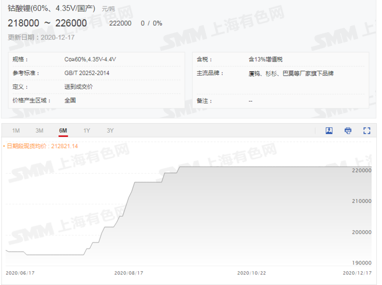Toggle the 日期段现货均价 legend marker

(x=5, y=146)
